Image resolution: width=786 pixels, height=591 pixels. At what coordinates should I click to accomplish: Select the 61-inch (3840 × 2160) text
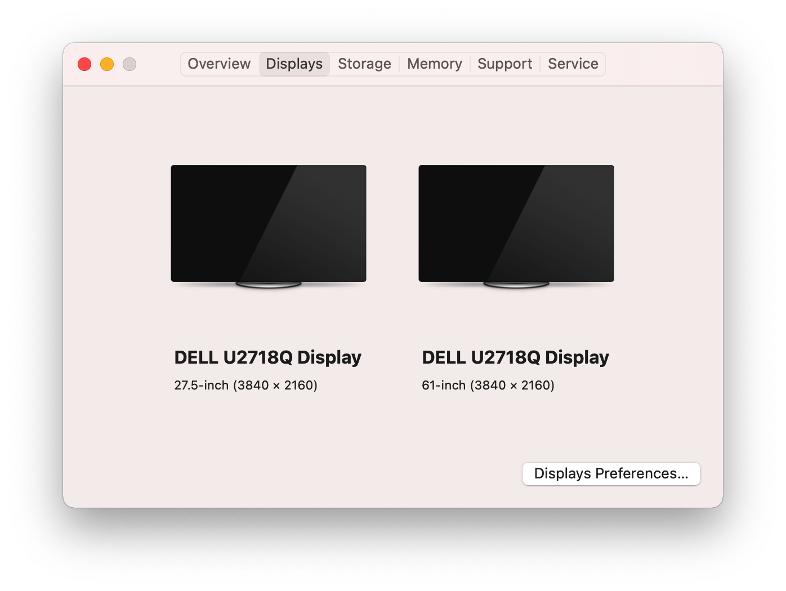click(488, 386)
